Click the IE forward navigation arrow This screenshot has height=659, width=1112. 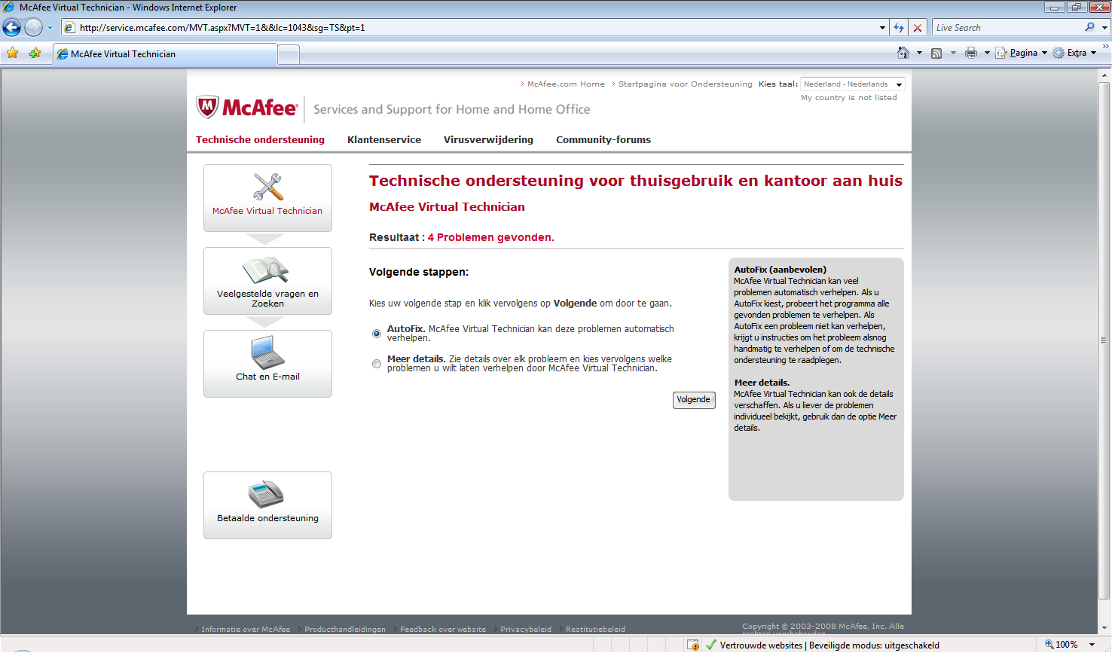(x=34, y=28)
